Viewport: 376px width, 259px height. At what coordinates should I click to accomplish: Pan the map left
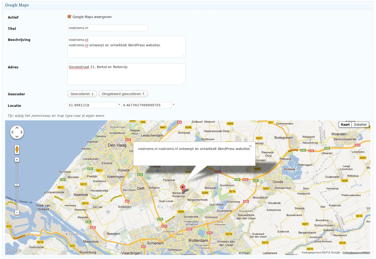pos(12,132)
